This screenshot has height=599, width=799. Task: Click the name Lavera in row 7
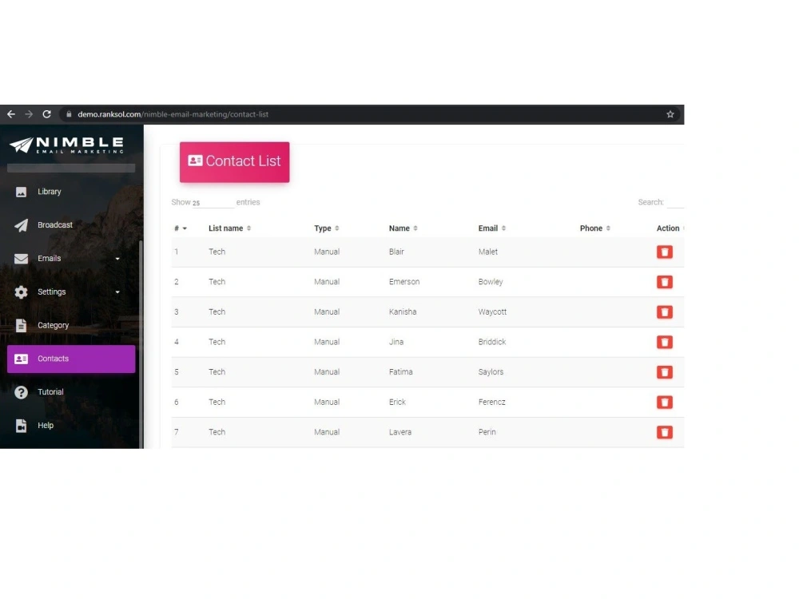tap(400, 432)
